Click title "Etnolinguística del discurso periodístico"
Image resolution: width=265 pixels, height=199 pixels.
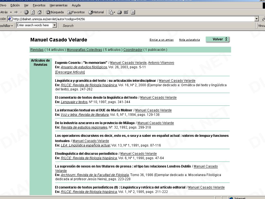tap(86, 154)
